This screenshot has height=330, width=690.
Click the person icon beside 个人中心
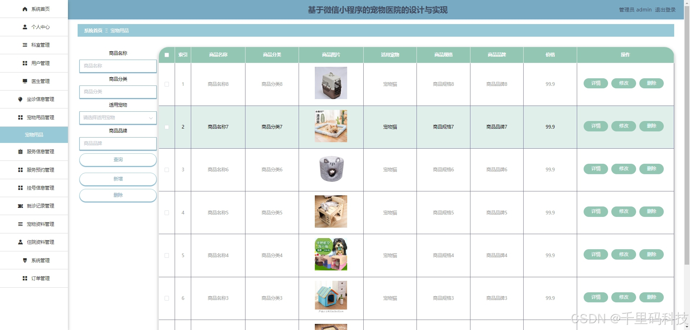click(x=25, y=27)
